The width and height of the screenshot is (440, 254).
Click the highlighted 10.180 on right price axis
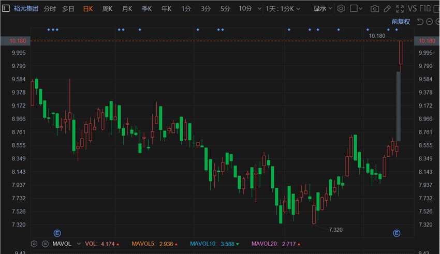[427, 41]
